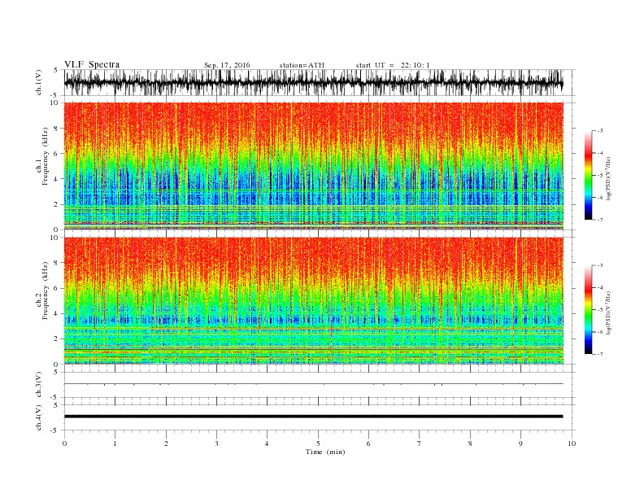The image size is (644, 498).
Task: Click the "VLF Spectra" plot title
Action: pos(92,64)
